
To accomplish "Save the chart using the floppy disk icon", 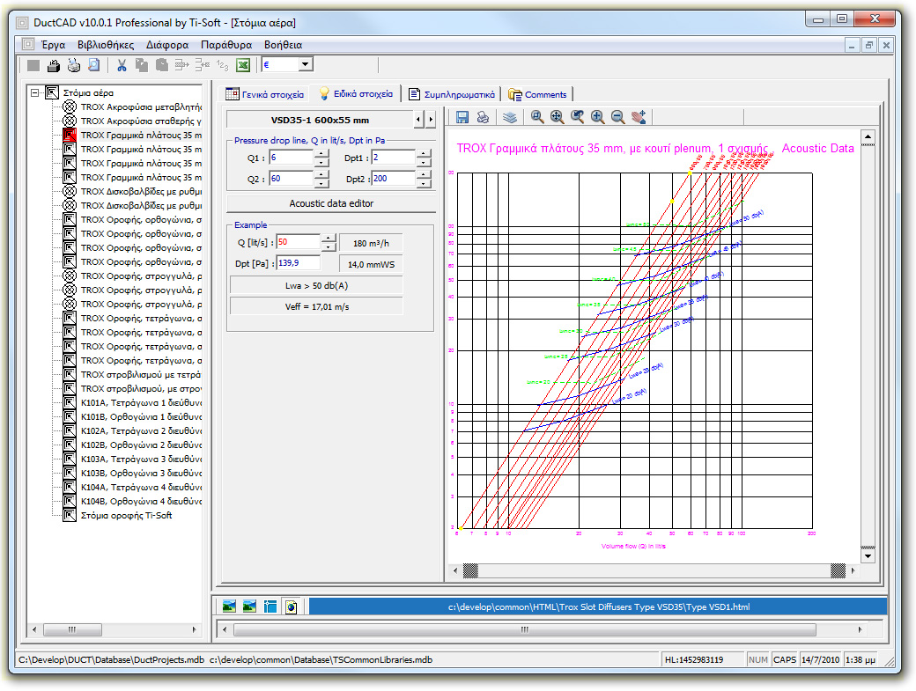I will pos(464,116).
